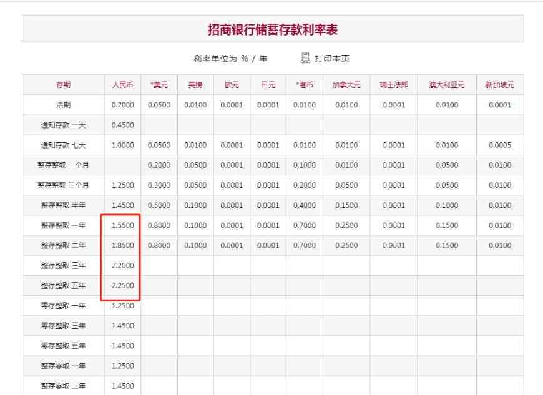Select the 整存整取 半年 row label
This screenshot has width=543, height=395.
click(x=64, y=205)
